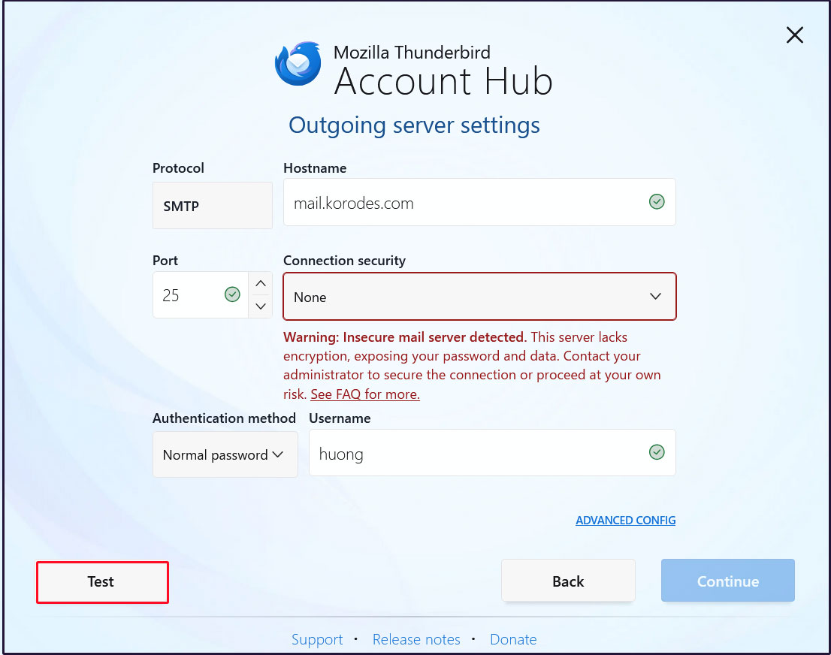Click the Protocol label
Image resolution: width=831 pixels, height=655 pixels.
pyautogui.click(x=178, y=168)
